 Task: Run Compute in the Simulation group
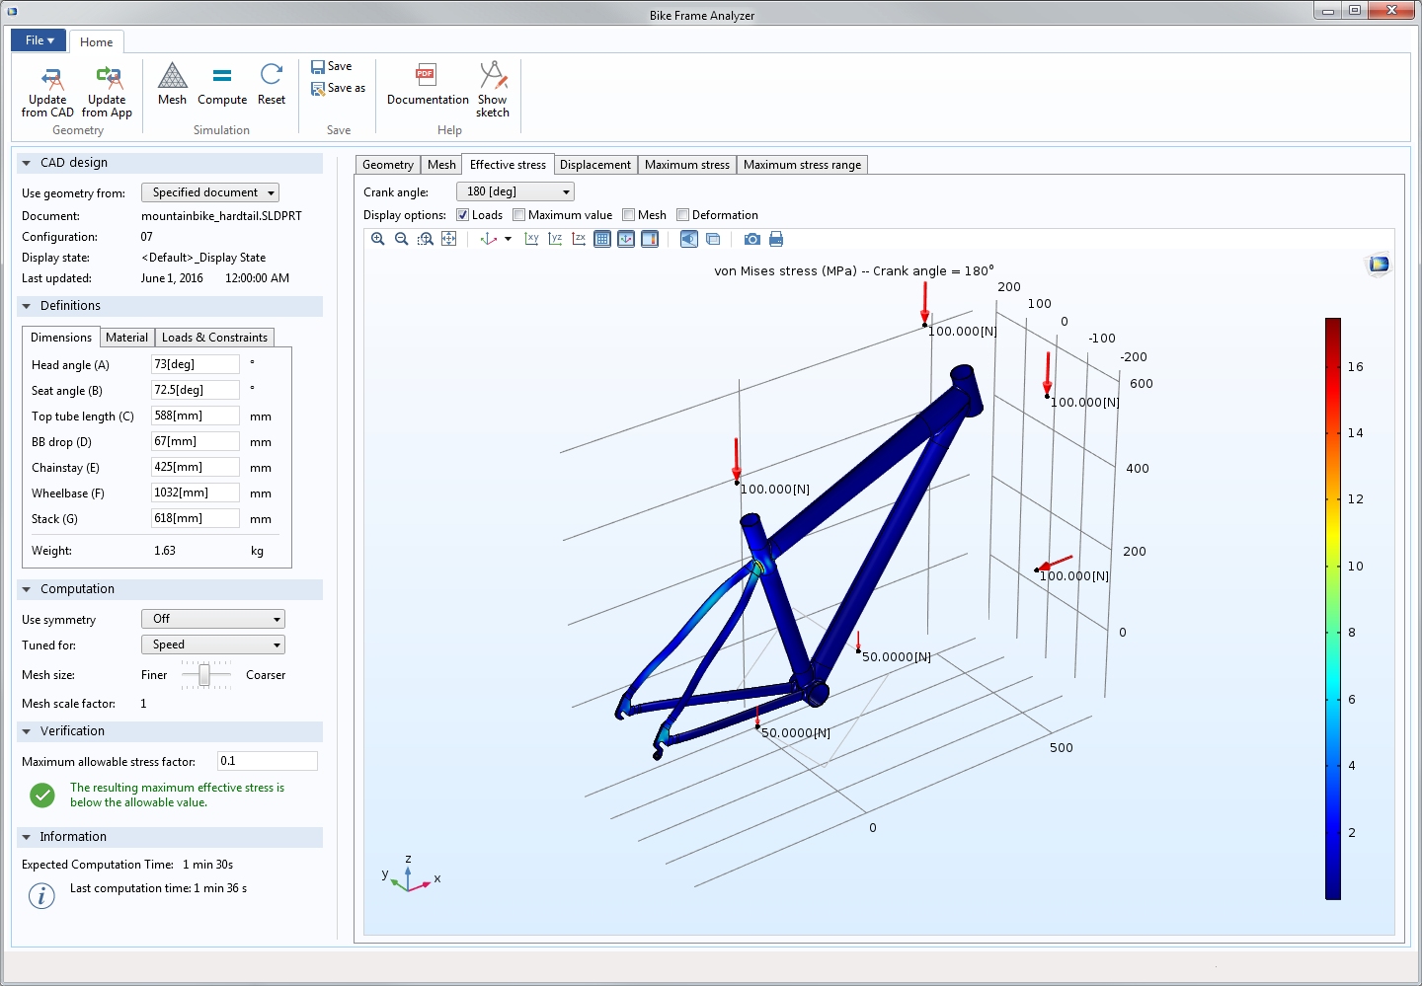(x=222, y=84)
